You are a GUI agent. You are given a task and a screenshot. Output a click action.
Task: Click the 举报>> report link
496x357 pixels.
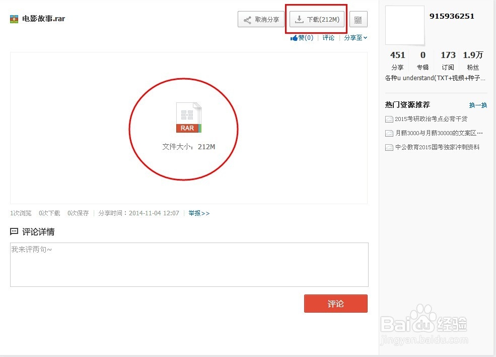[199, 213]
